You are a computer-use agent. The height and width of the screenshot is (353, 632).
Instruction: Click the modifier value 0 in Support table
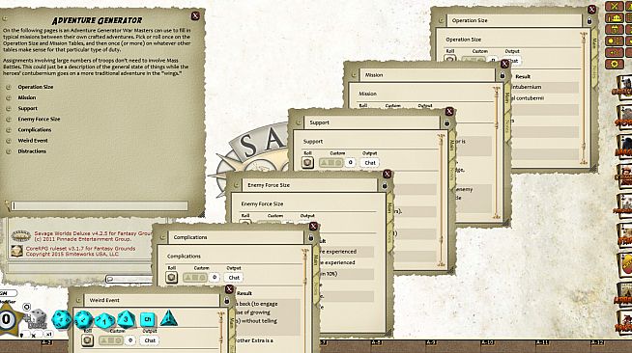[350, 162]
